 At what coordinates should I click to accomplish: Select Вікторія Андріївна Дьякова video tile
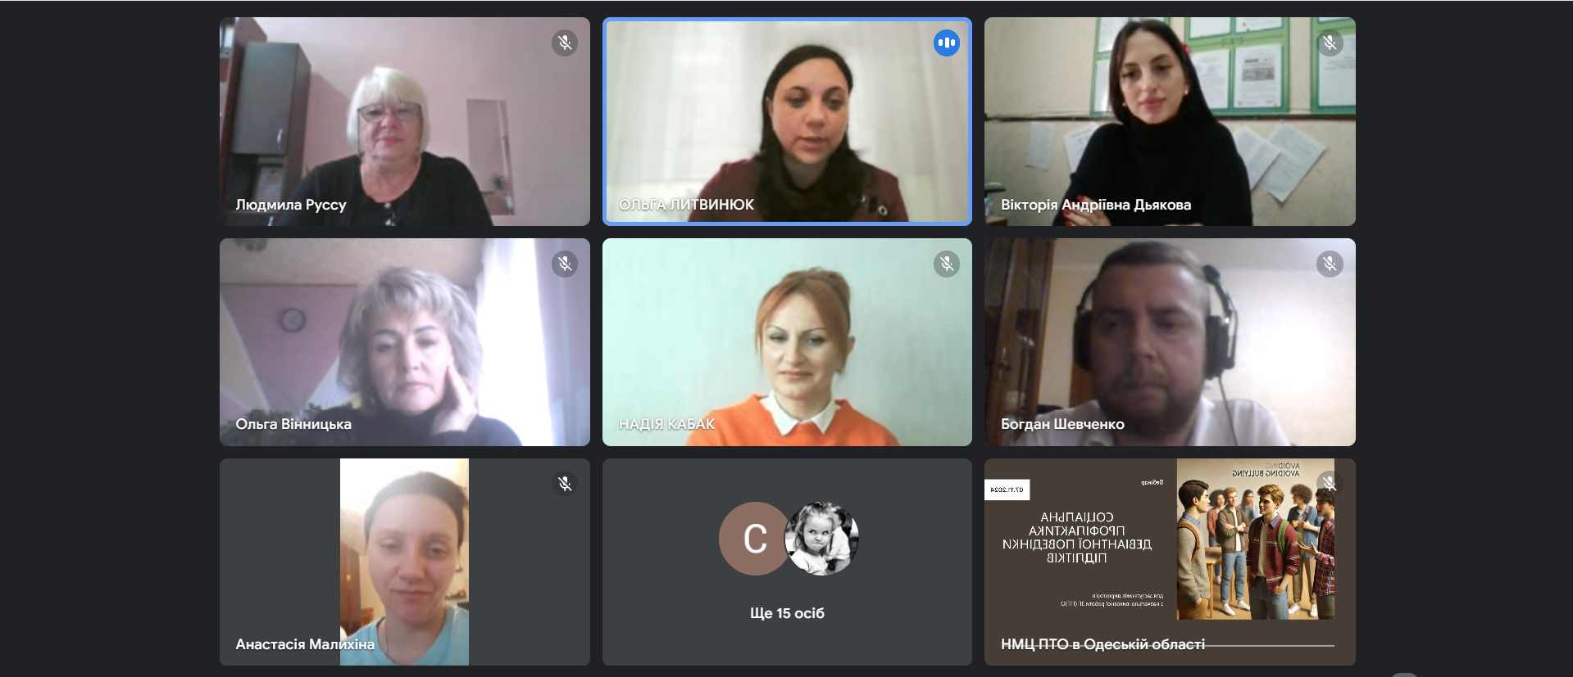tap(1170, 121)
